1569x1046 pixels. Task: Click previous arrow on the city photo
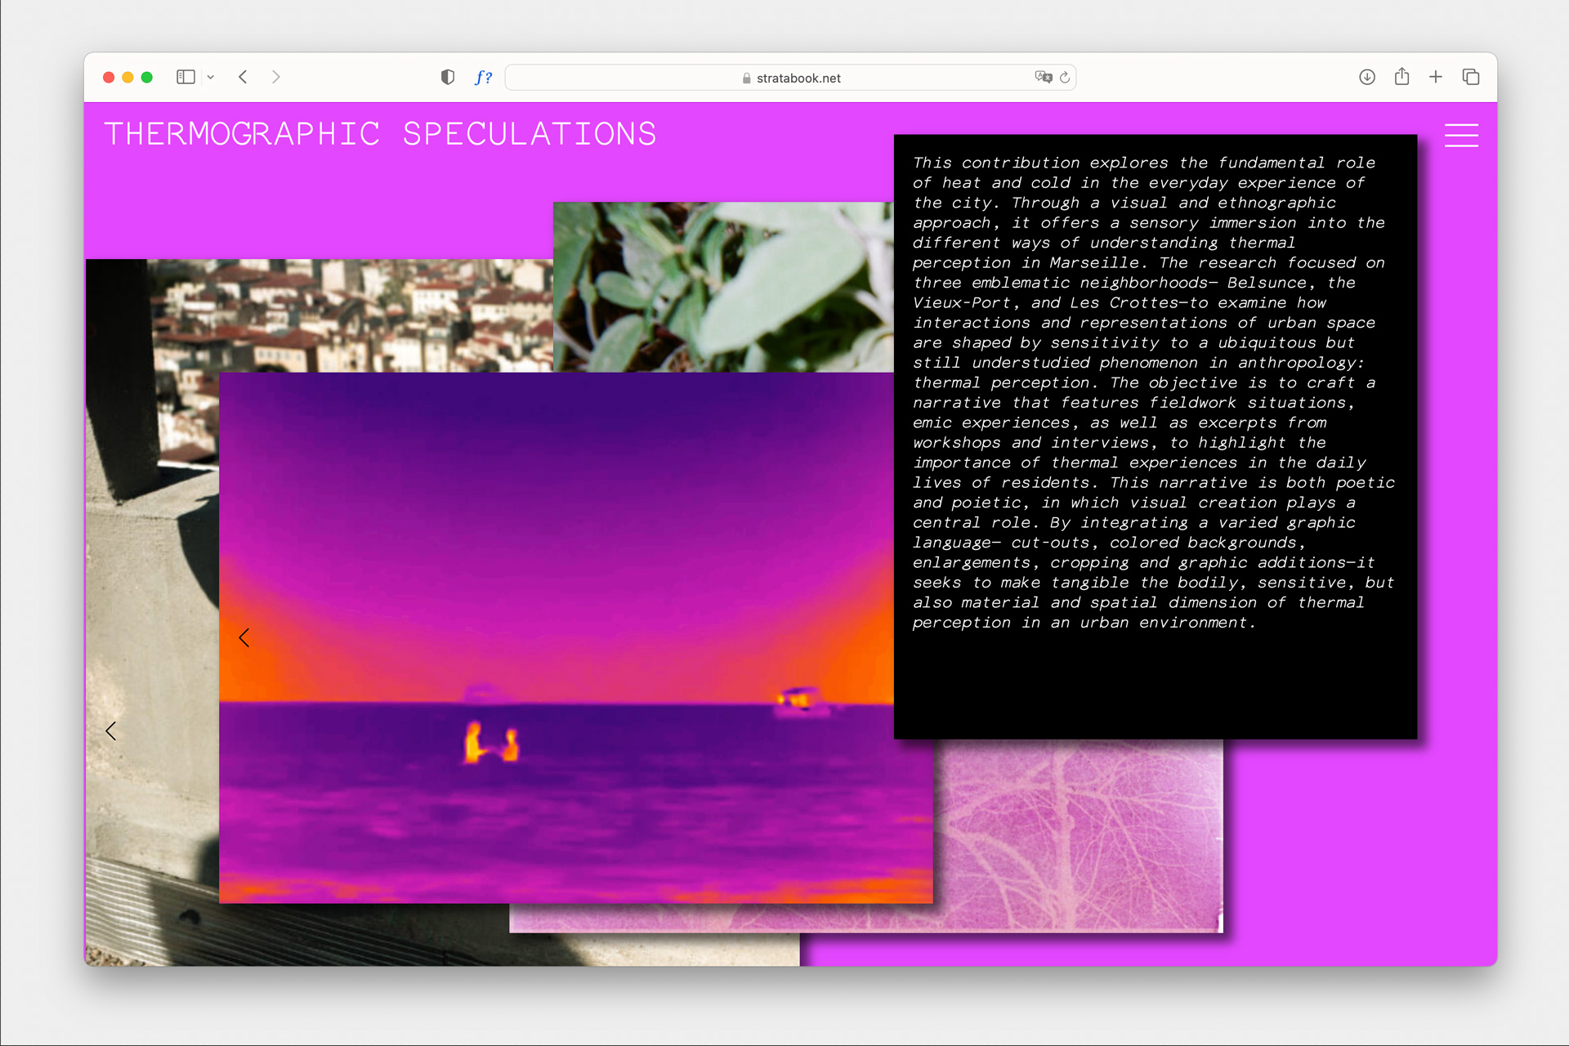click(x=111, y=731)
